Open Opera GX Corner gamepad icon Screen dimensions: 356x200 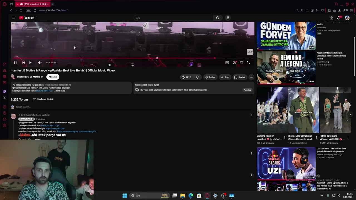point(11,4)
